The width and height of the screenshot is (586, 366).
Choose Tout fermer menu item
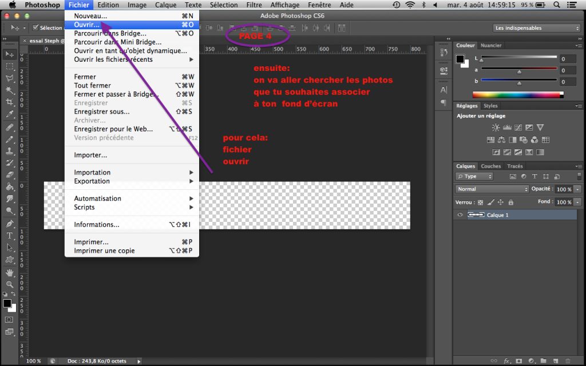point(132,86)
